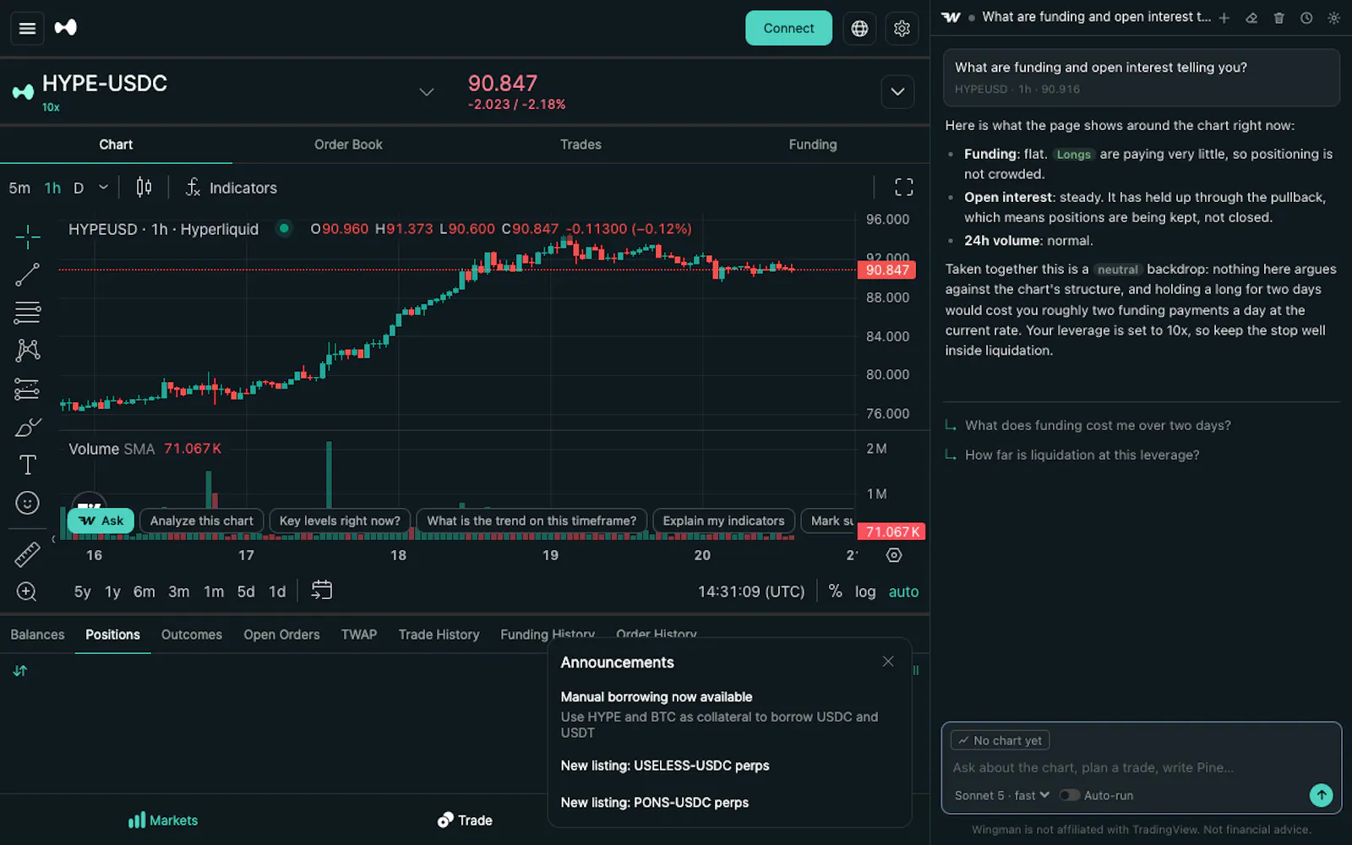Open the Balances tab
Screen dimensions: 1352x845
(37, 635)
